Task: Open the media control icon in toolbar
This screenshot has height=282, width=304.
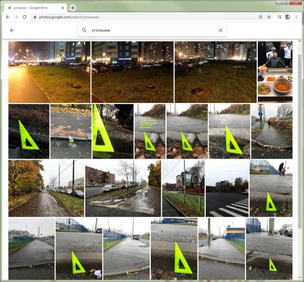Action: point(279,17)
